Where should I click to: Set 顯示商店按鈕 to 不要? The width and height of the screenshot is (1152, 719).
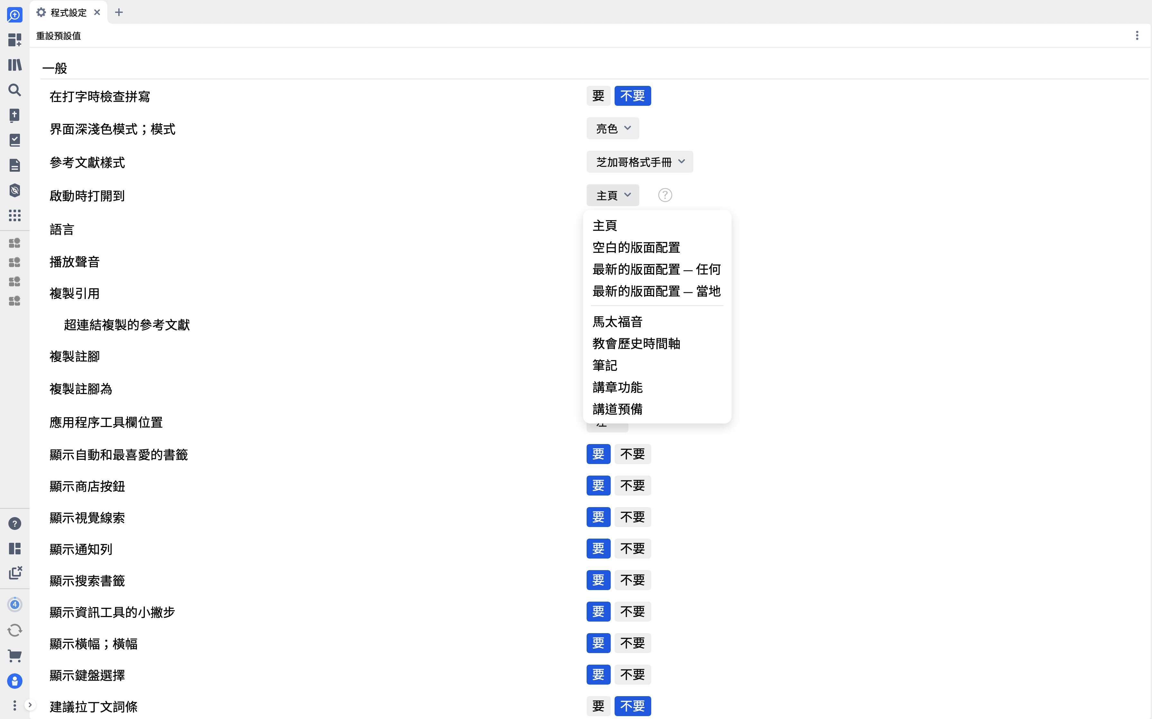(x=632, y=486)
